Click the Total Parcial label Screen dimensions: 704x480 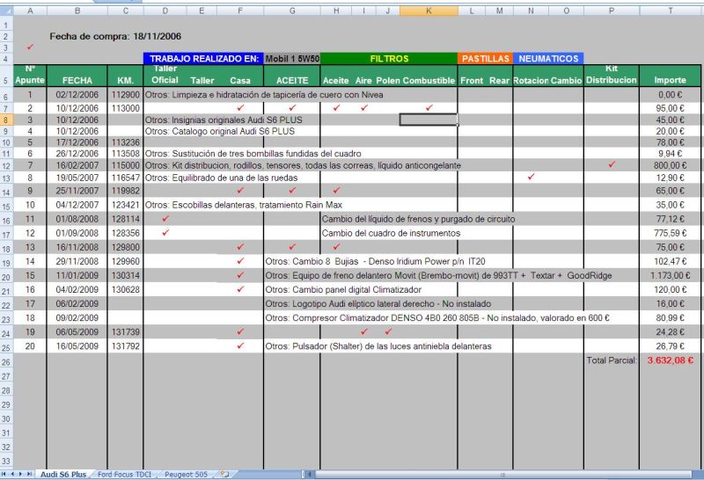[611, 360]
